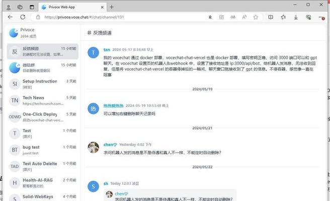
Task: Close the Privoce Web App tab
Action: click(x=102, y=7)
